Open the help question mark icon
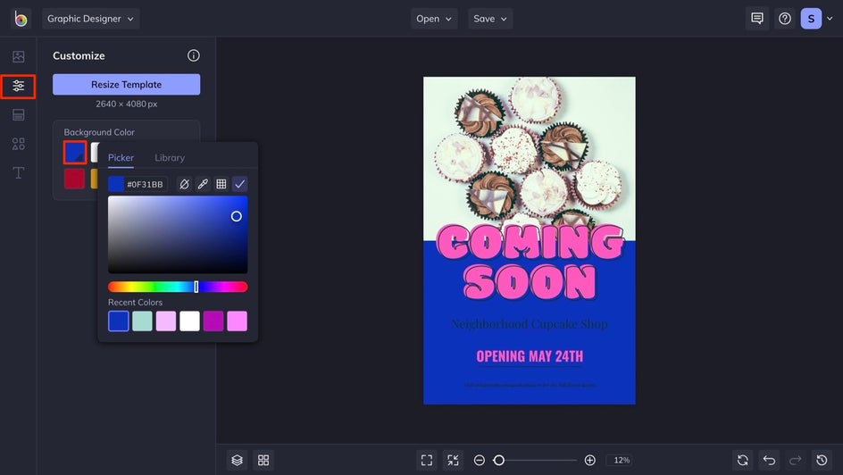The width and height of the screenshot is (843, 475). pos(785,19)
